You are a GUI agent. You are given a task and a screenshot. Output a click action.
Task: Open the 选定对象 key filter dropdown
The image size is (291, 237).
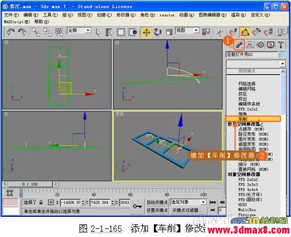203,202
